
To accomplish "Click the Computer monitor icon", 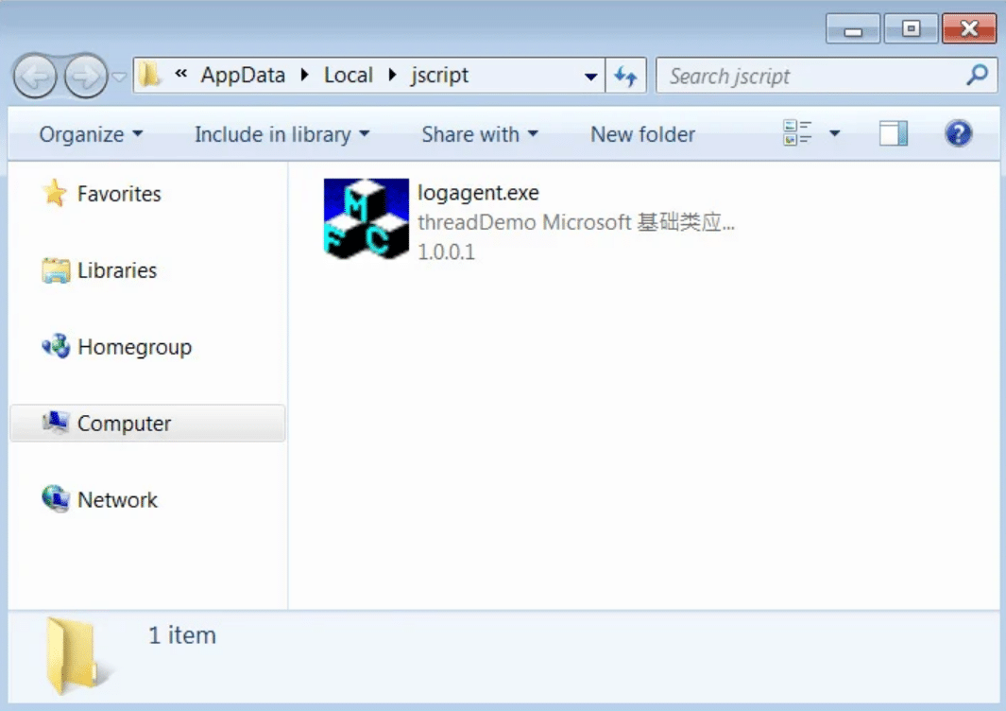I will (x=55, y=422).
